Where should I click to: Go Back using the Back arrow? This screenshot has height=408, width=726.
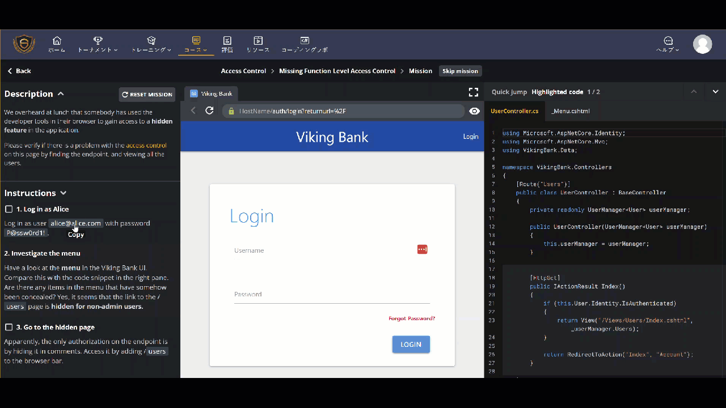[19, 71]
